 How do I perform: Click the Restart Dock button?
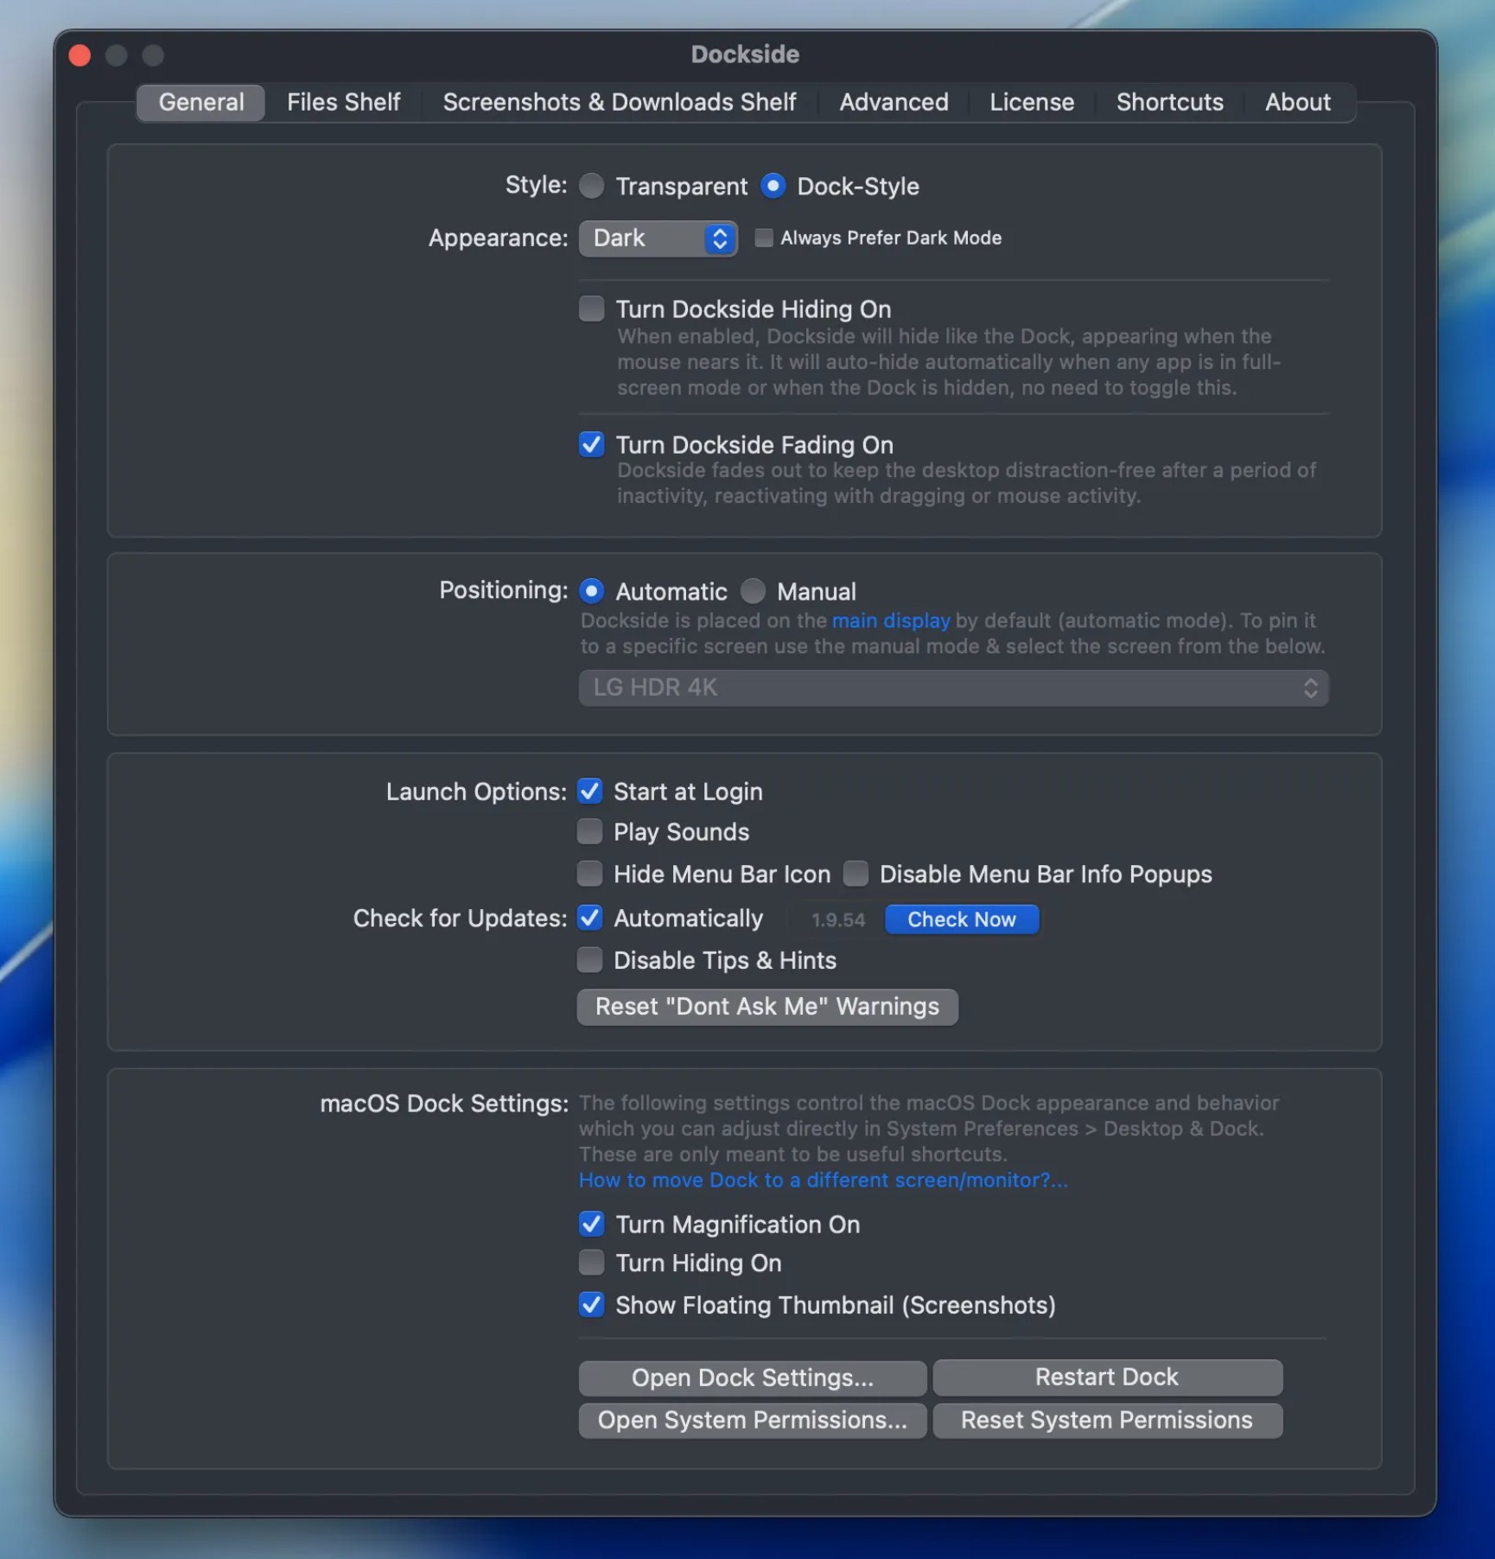click(x=1106, y=1377)
